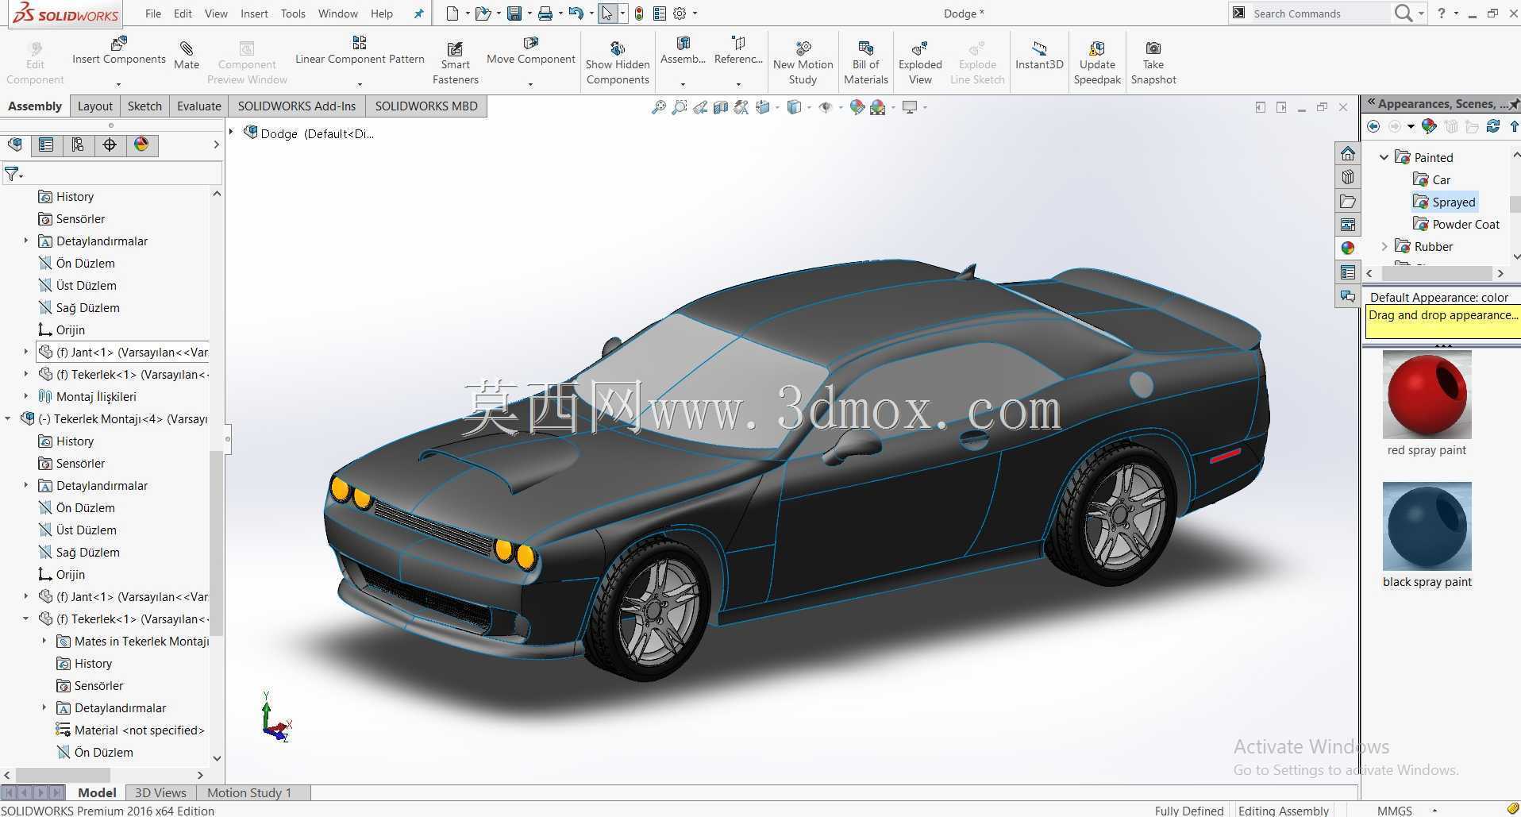Viewport: 1521px width, 817px height.
Task: Open the Move Component dropdown arrow
Action: point(530,84)
